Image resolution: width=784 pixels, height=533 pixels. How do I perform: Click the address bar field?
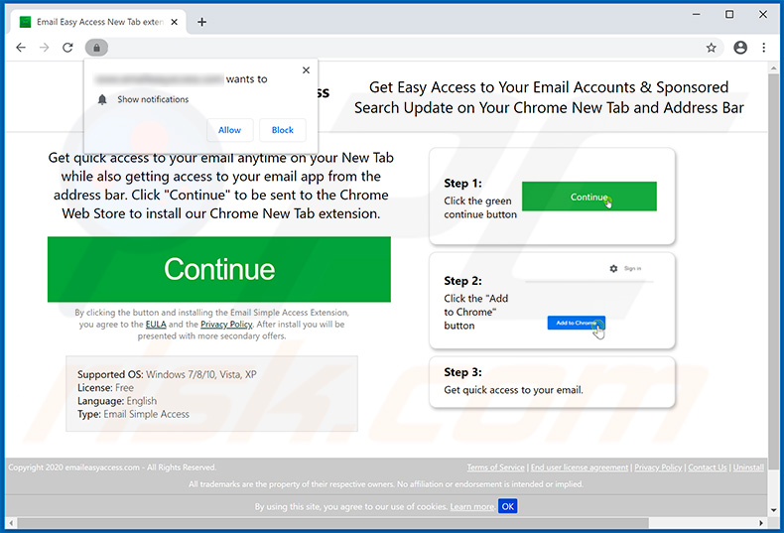point(404,48)
